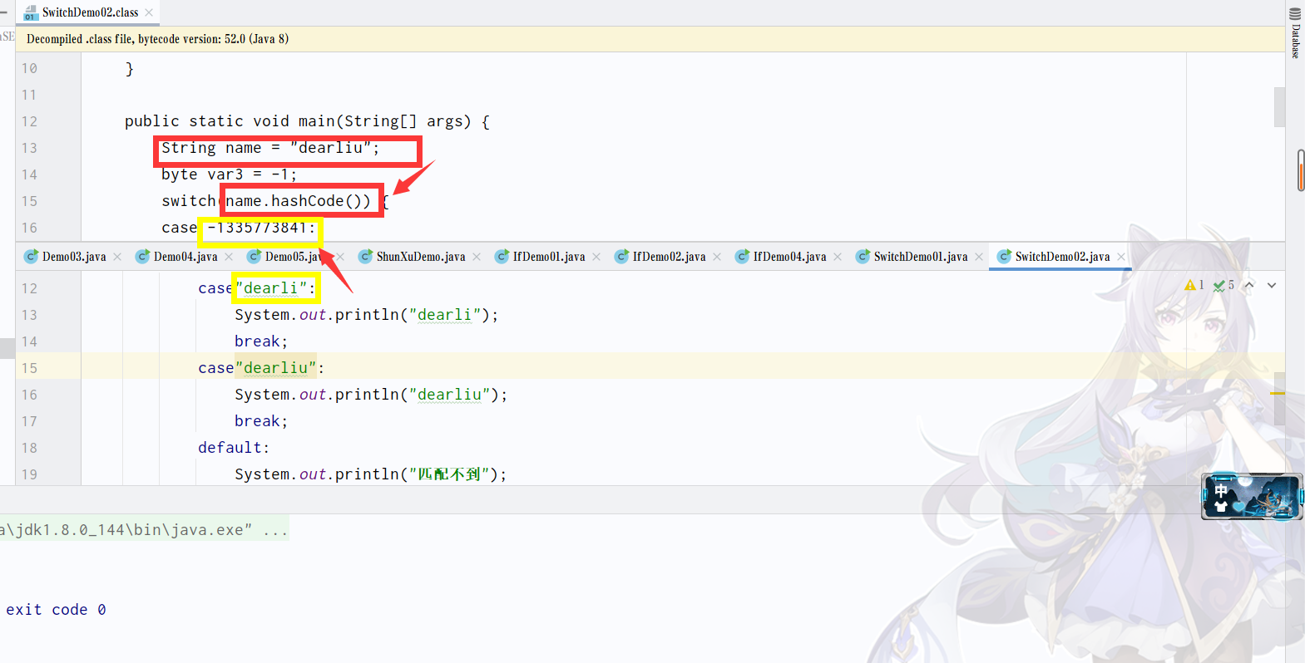Screen dimensions: 1305x663
Task: Close the SwitchDemo02.class tab
Action: 149,12
